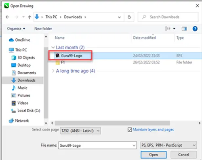
Task: Create a New folder
Action: click(43, 29)
